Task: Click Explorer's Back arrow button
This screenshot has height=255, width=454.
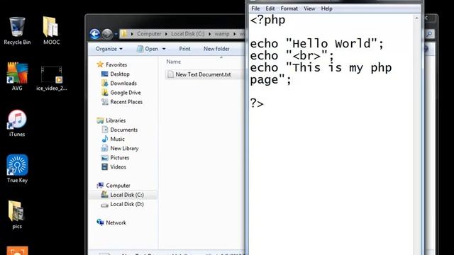Action: (x=94, y=34)
